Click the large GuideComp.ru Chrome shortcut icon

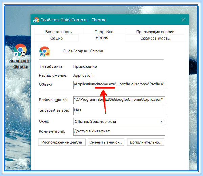click(45, 52)
